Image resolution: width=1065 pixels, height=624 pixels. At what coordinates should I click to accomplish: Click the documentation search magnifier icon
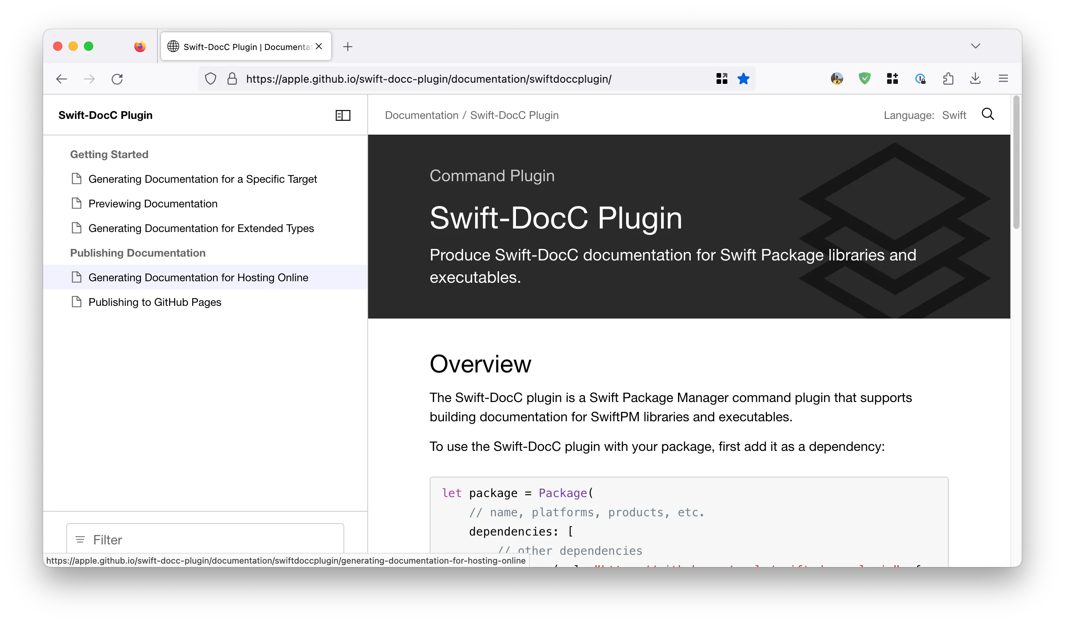point(987,114)
